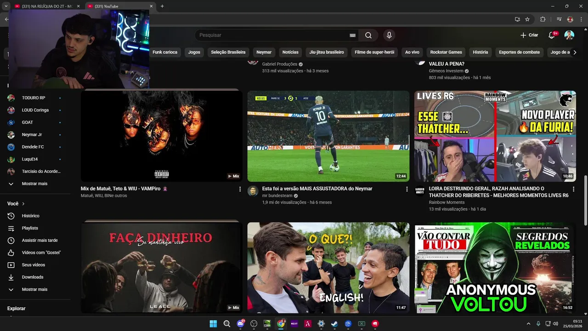Image resolution: width=588 pixels, height=331 pixels.
Task: Select the Ao vivo chip
Action: tap(412, 52)
